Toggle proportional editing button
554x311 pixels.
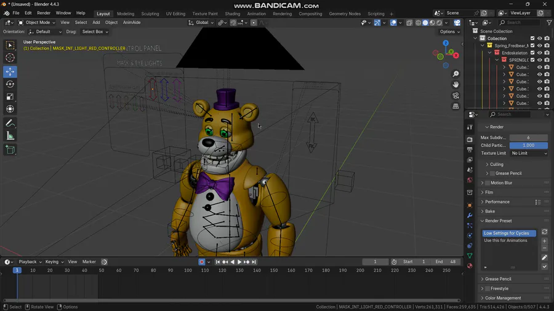[254, 23]
